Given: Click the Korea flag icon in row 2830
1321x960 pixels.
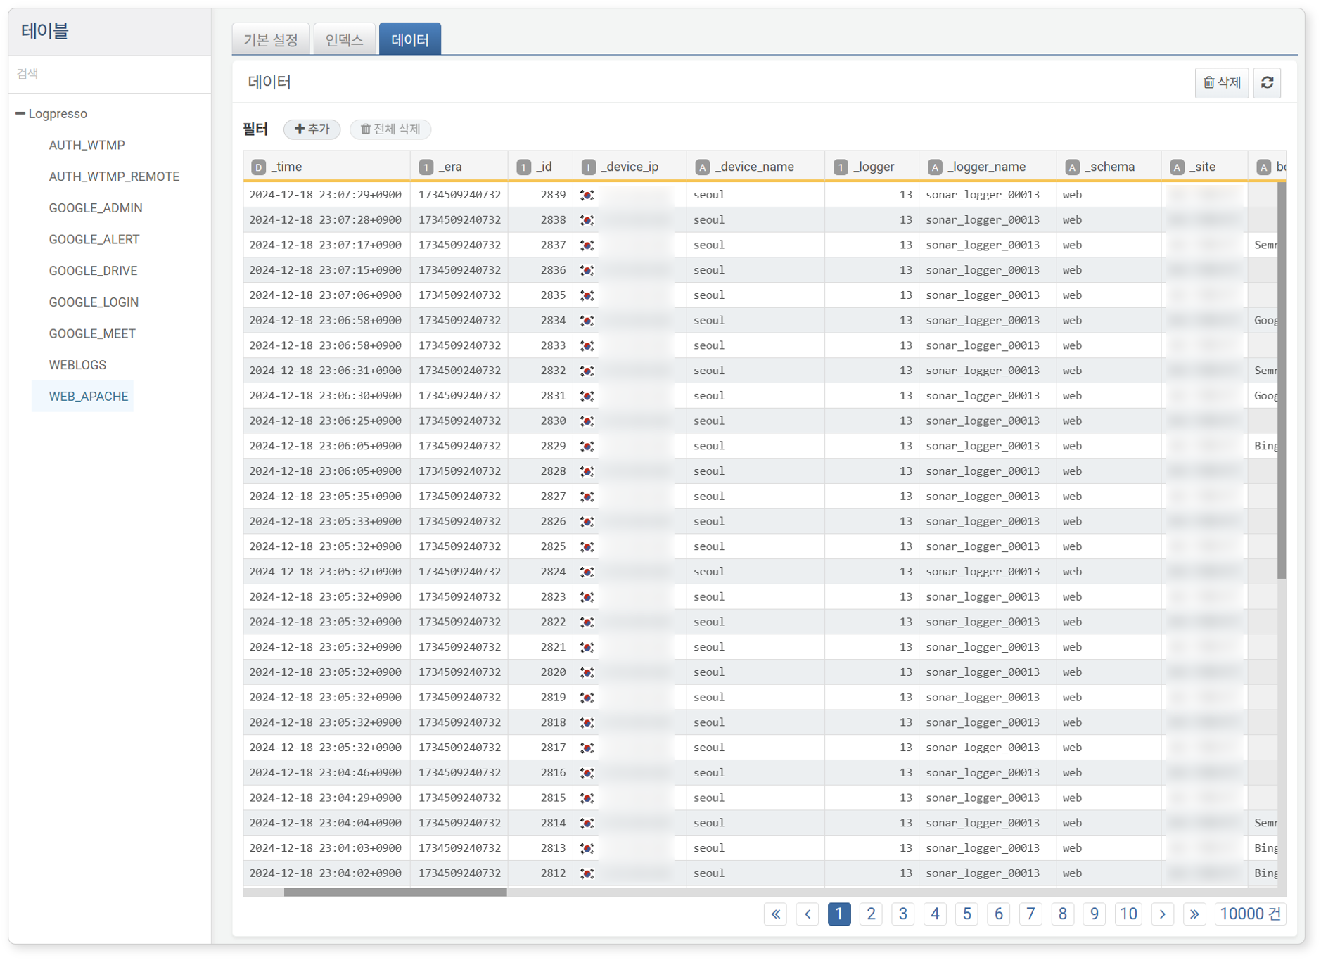Looking at the screenshot, I should (587, 421).
